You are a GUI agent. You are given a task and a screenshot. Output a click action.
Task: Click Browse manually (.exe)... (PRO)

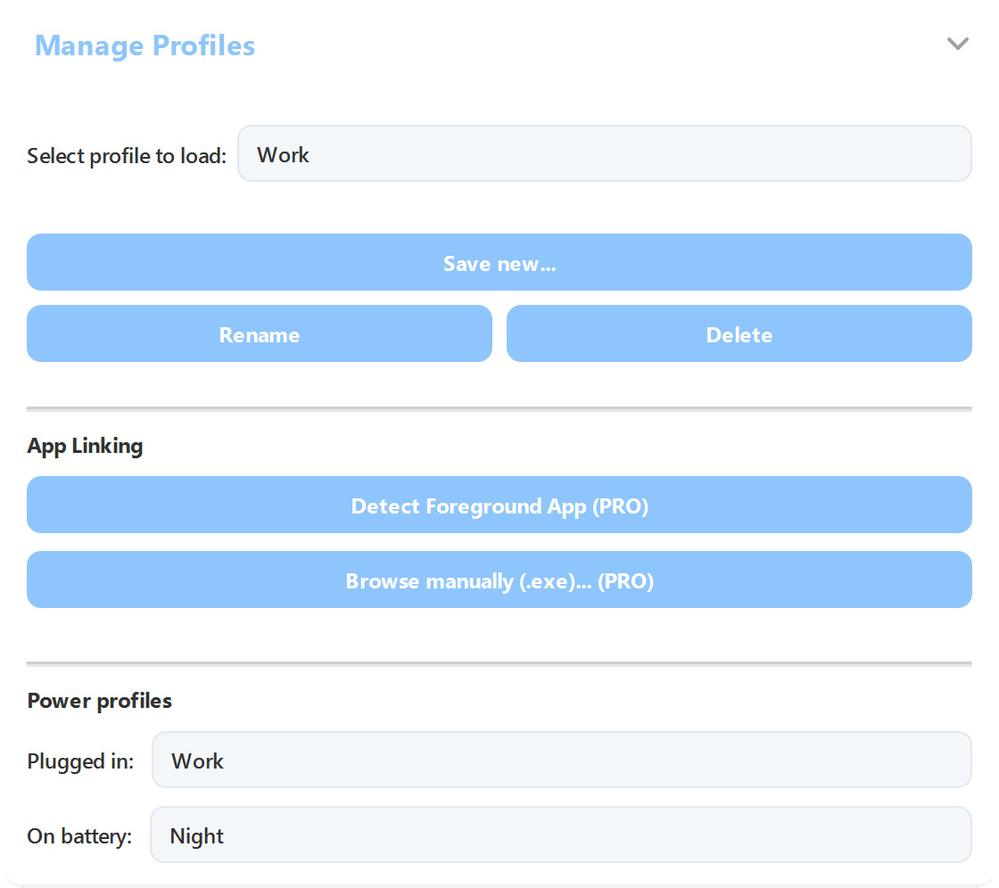tap(499, 580)
